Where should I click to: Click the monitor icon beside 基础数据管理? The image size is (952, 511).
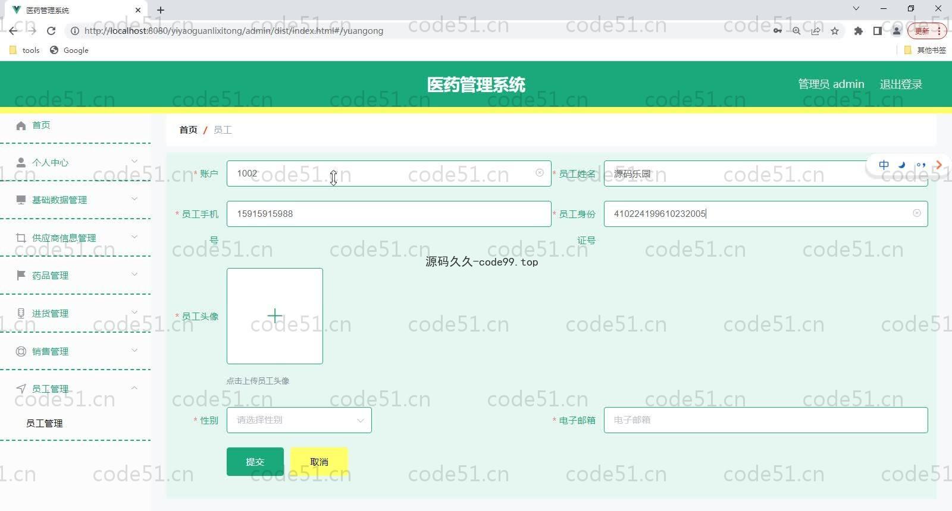coord(21,200)
